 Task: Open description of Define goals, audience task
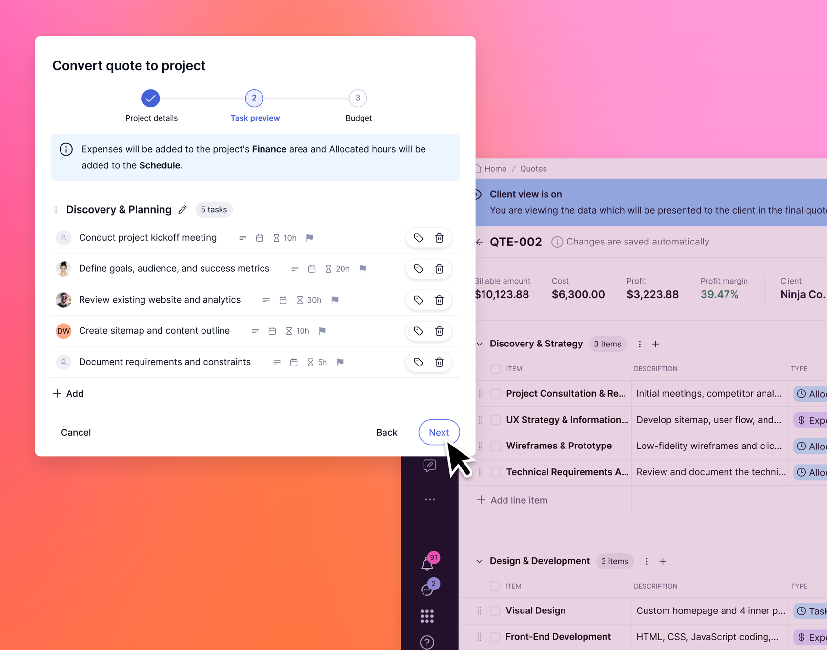[x=295, y=269]
